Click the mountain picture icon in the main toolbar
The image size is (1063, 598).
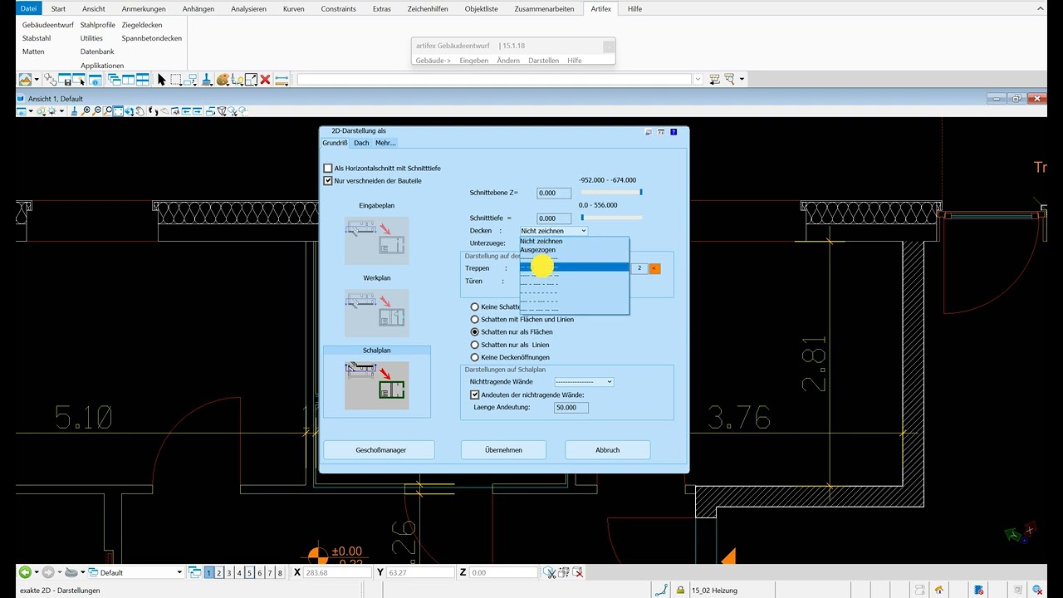tap(25, 80)
